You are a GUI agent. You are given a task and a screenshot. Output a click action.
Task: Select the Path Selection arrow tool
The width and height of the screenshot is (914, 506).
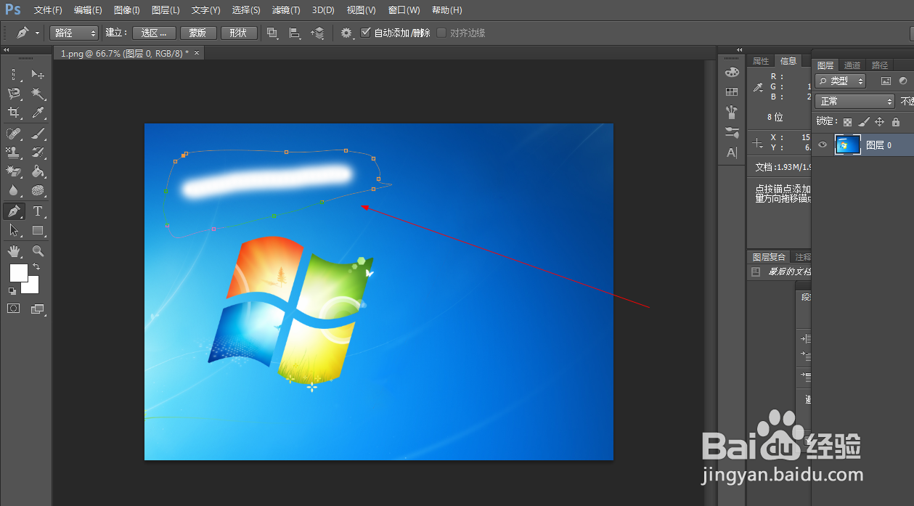(14, 230)
